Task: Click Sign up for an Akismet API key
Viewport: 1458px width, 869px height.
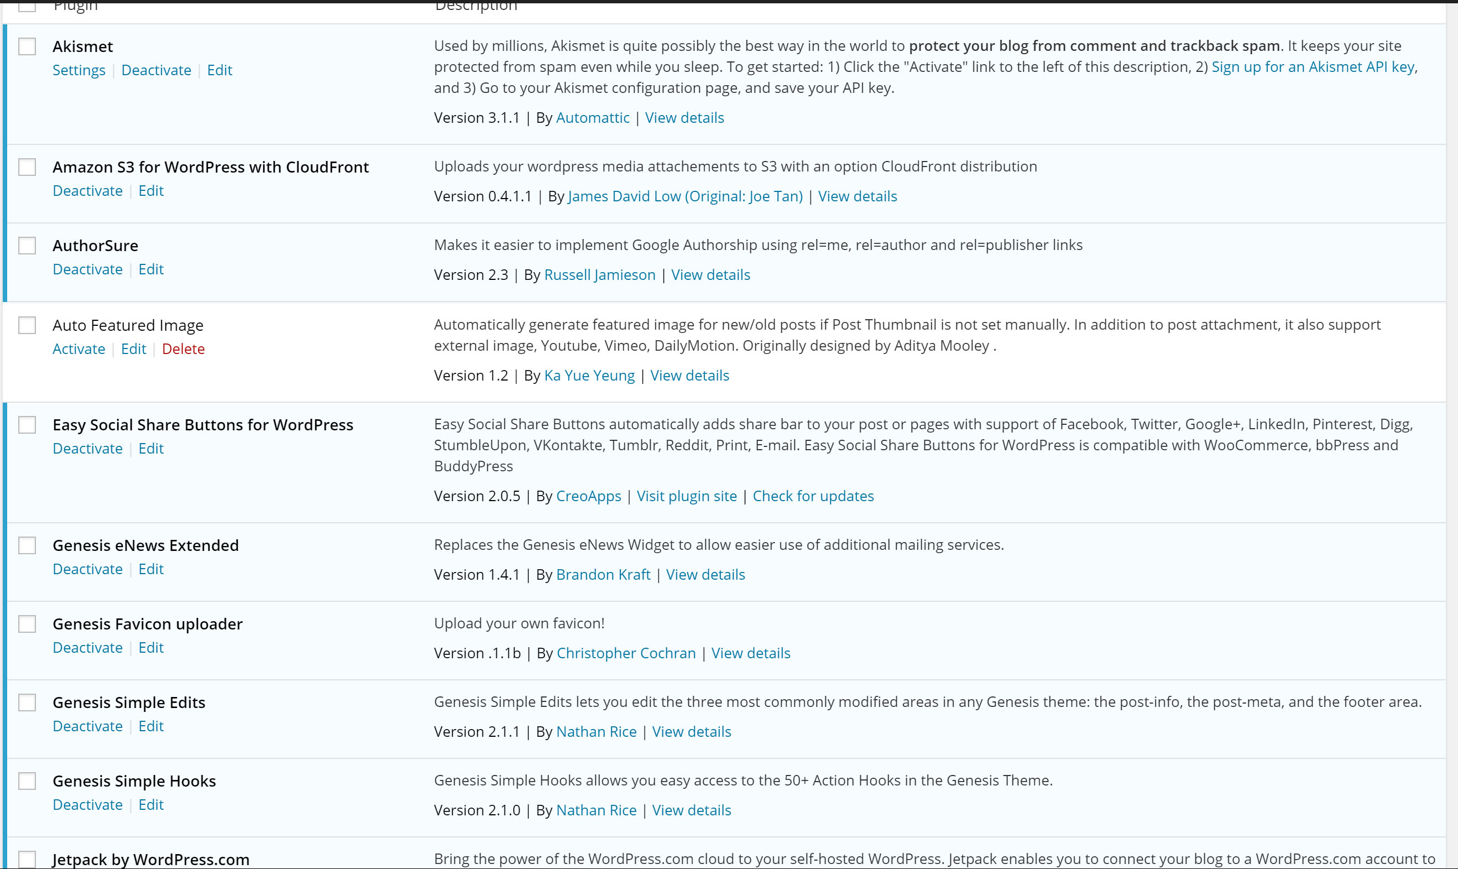Action: 1313,67
